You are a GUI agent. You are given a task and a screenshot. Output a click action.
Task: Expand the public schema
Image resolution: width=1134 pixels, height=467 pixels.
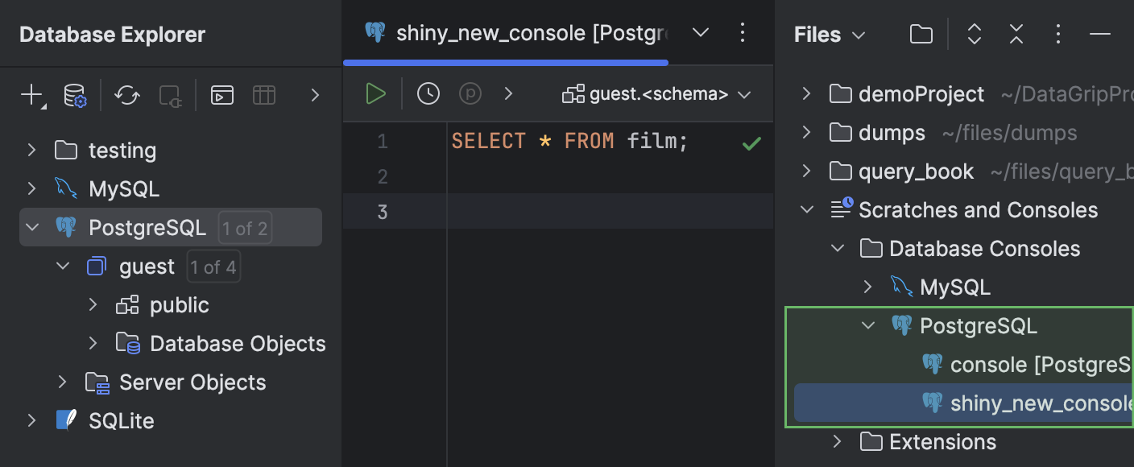93,304
